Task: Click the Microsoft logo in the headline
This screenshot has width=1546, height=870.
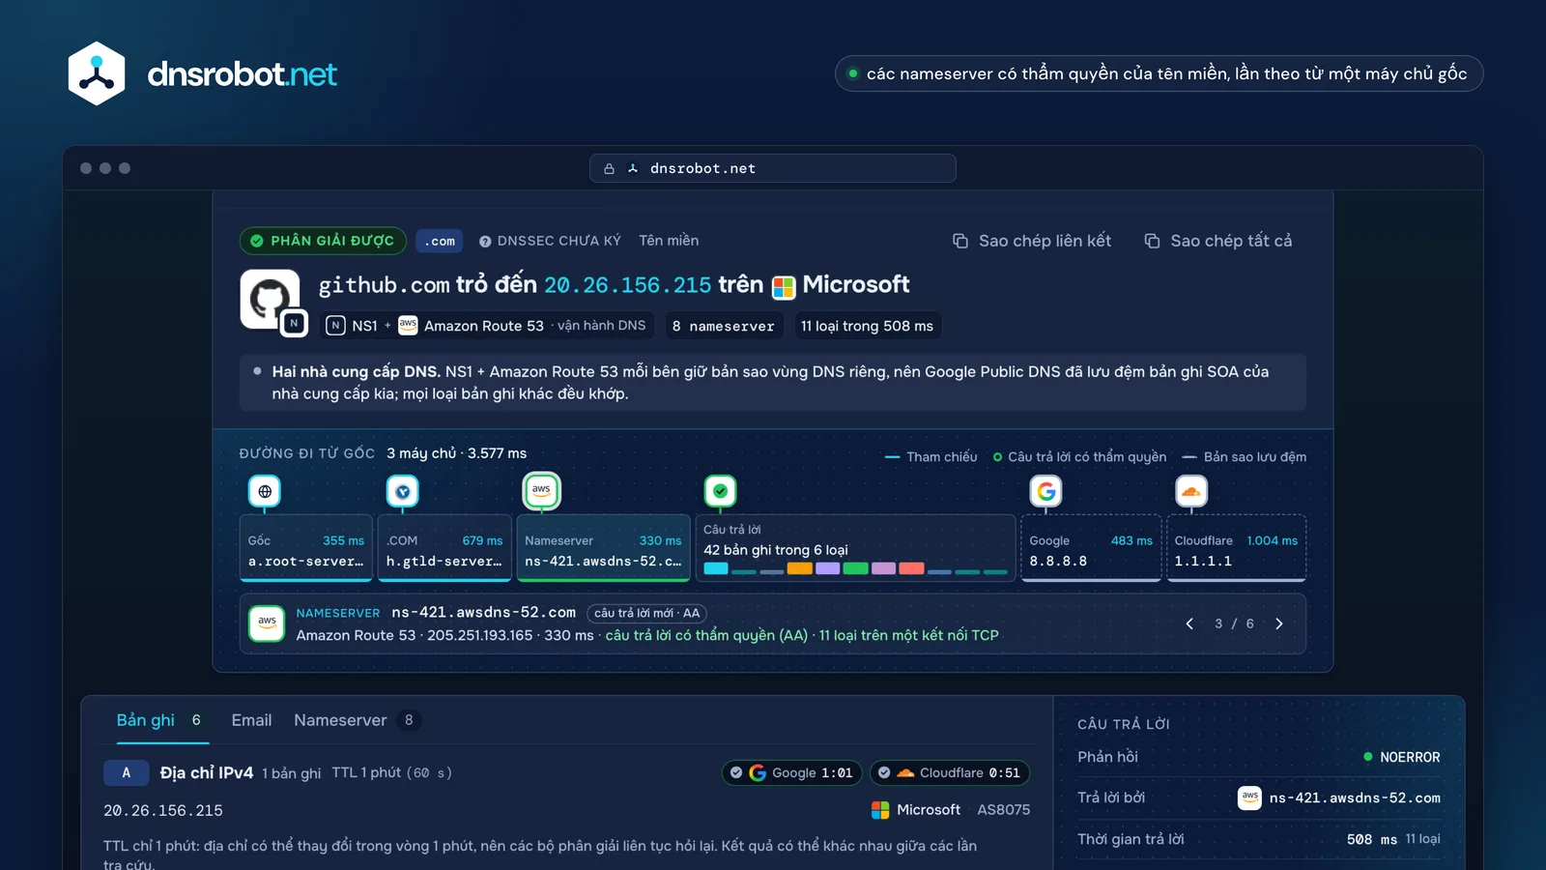Action: (784, 287)
